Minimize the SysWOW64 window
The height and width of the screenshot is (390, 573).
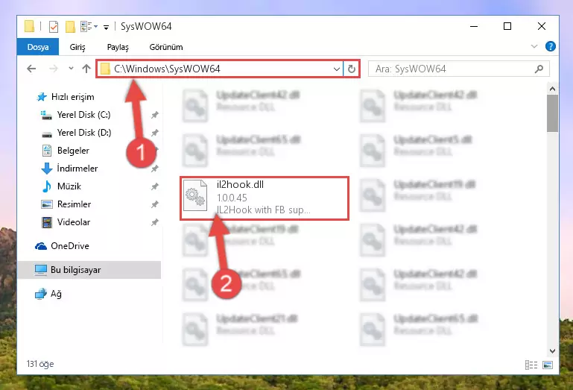point(474,26)
